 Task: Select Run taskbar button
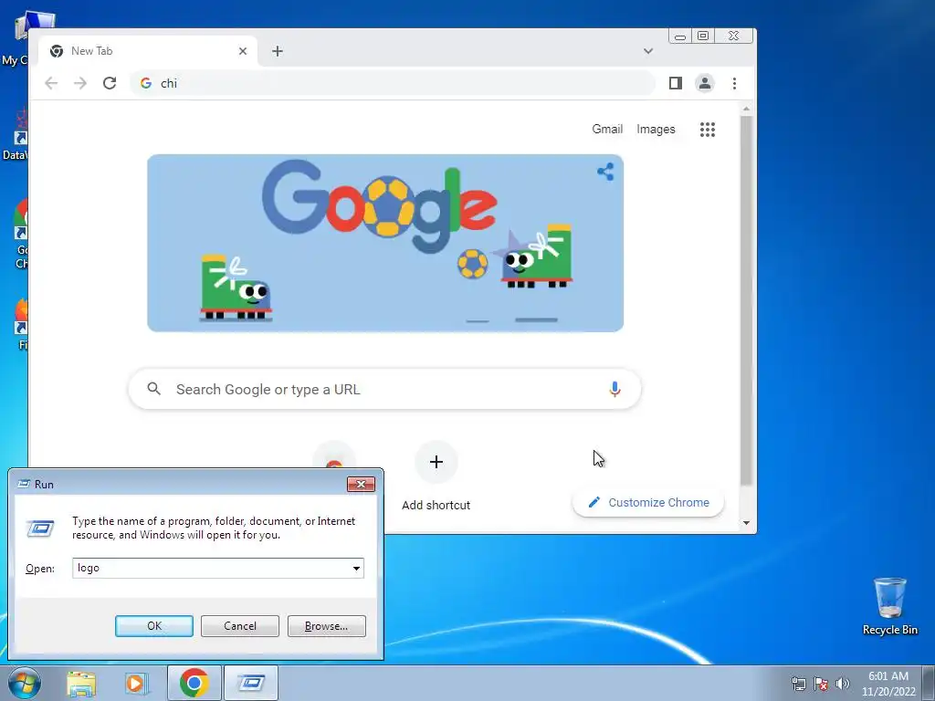(251, 683)
